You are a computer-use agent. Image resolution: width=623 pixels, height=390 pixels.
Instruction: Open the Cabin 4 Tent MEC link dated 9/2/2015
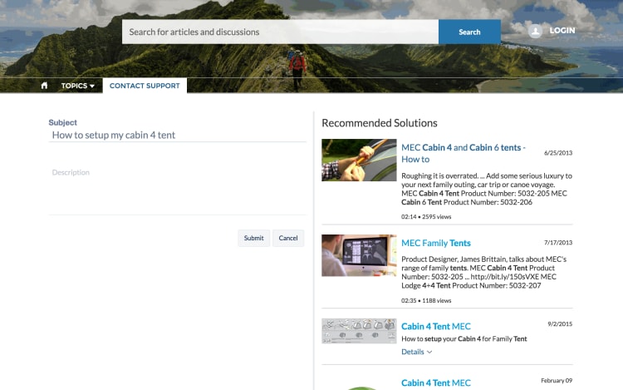coord(435,326)
